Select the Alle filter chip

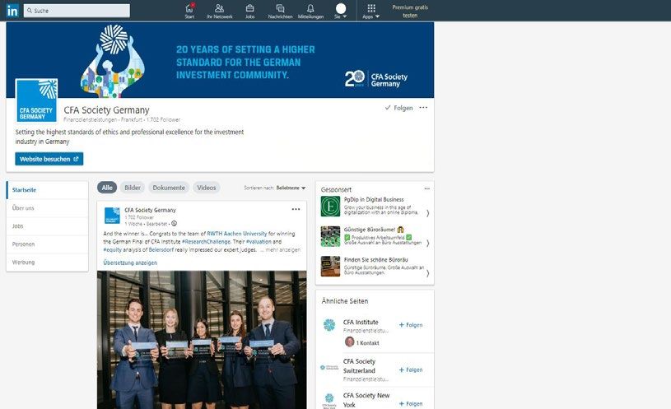[107, 188]
